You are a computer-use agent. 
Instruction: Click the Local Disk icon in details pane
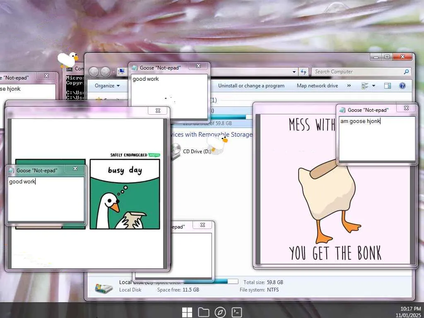point(104,288)
